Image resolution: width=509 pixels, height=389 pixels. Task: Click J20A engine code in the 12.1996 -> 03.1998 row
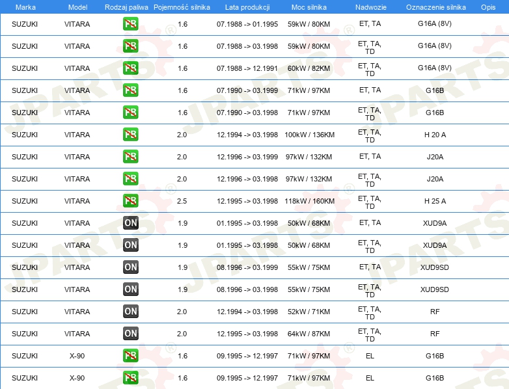coord(435,179)
